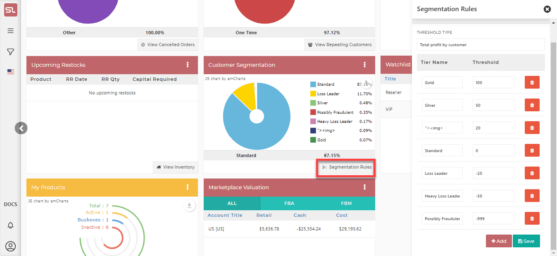Select the Reseller watchlist row

point(396,92)
